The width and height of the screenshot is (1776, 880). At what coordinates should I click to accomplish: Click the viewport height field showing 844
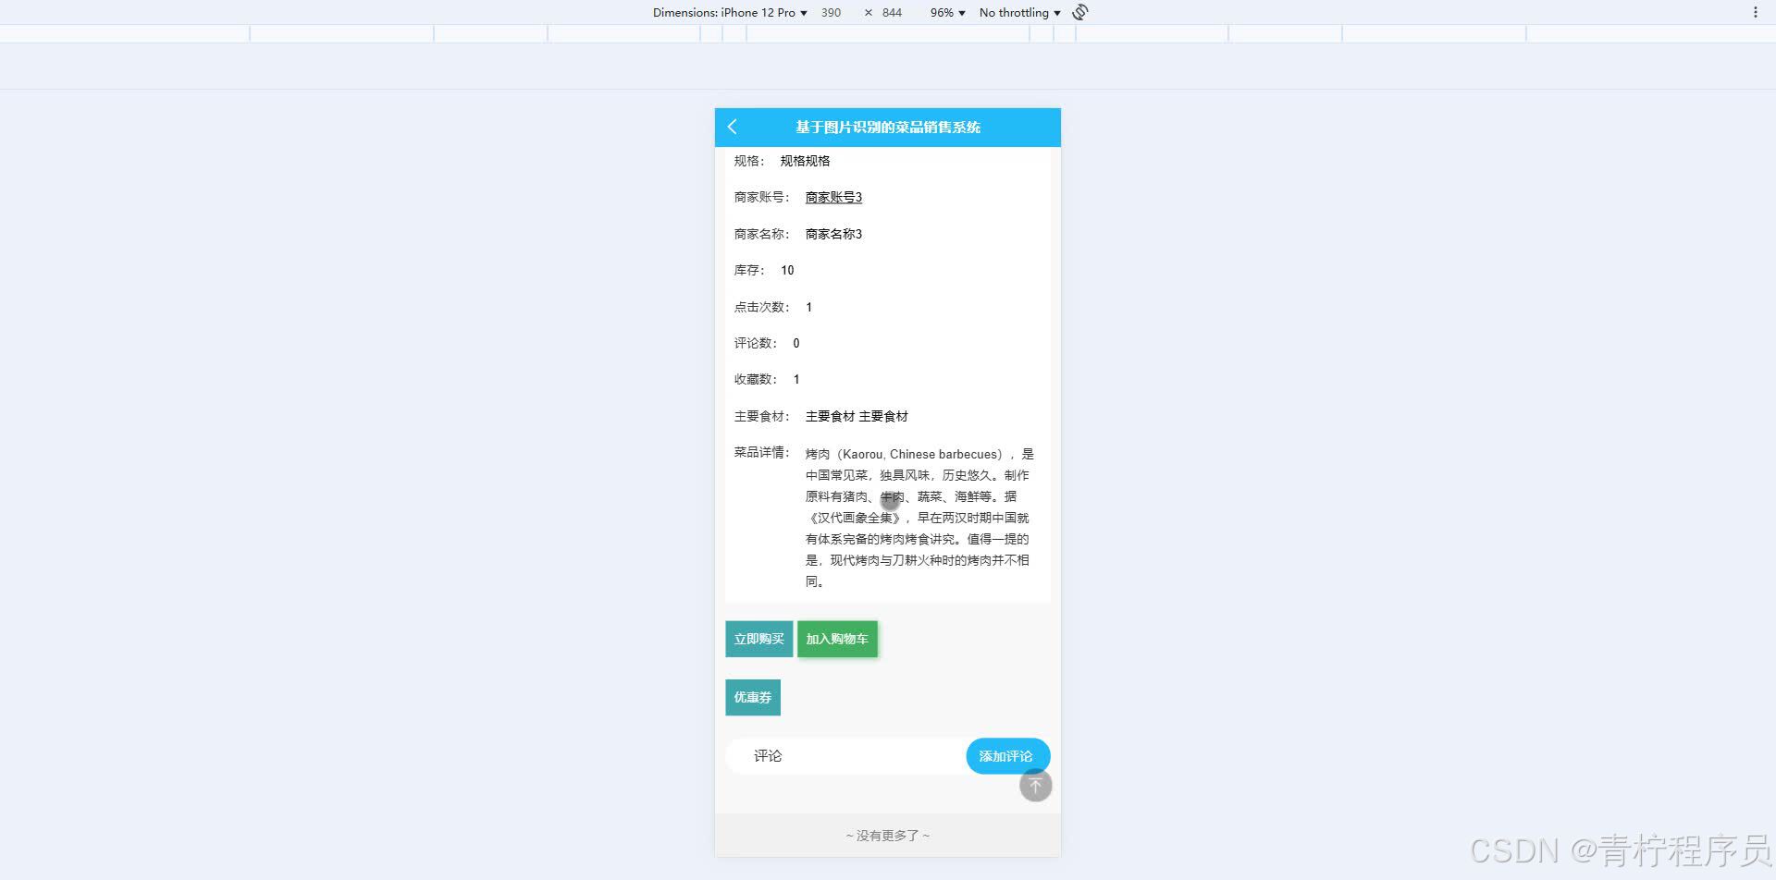[x=890, y=12]
